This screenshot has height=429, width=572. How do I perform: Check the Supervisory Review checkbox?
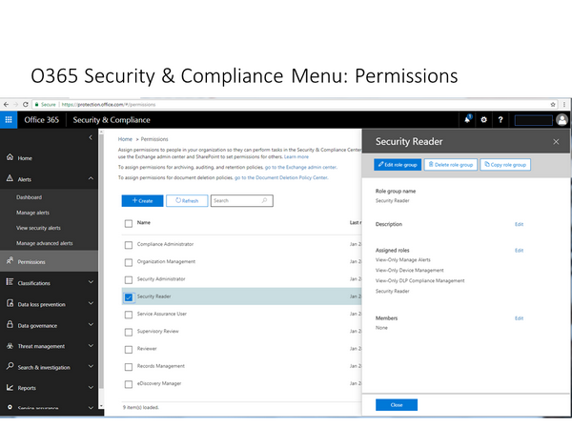pyautogui.click(x=129, y=332)
